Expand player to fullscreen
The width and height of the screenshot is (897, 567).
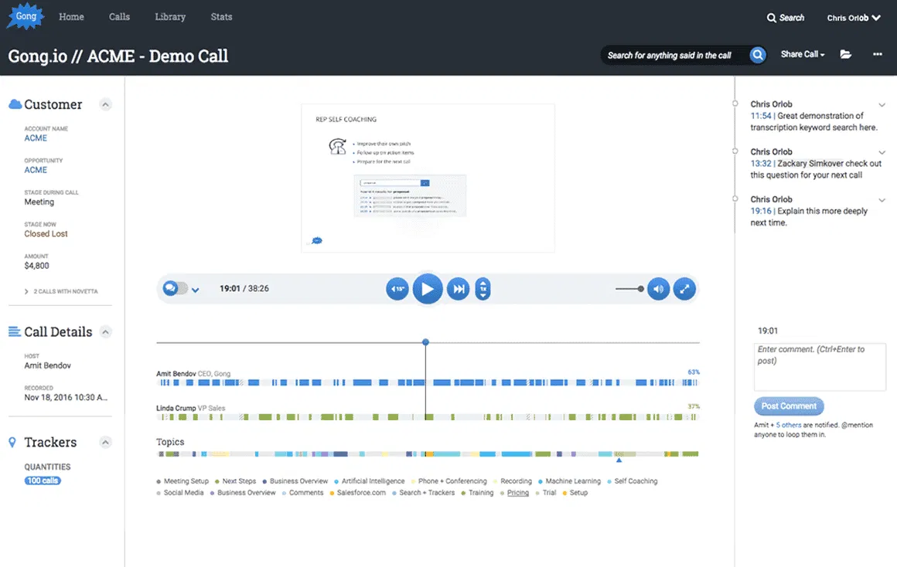tap(684, 289)
